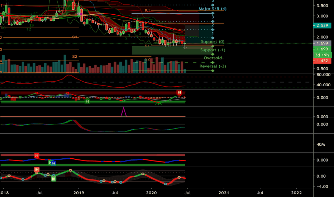
Task: Click the 2022 time axis label
Action: [296, 193]
